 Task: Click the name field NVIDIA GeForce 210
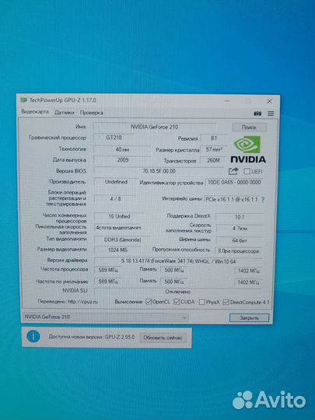(x=155, y=127)
